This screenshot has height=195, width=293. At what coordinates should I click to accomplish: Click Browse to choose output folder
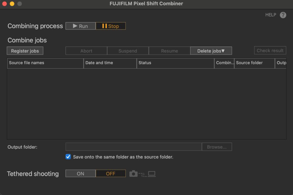pyautogui.click(x=217, y=147)
